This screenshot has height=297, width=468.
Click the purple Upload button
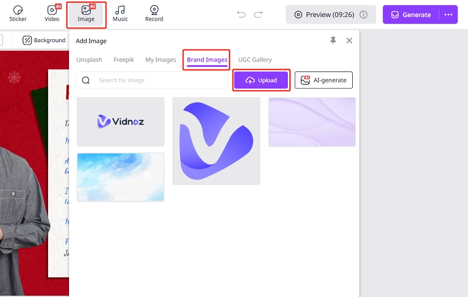(x=261, y=80)
